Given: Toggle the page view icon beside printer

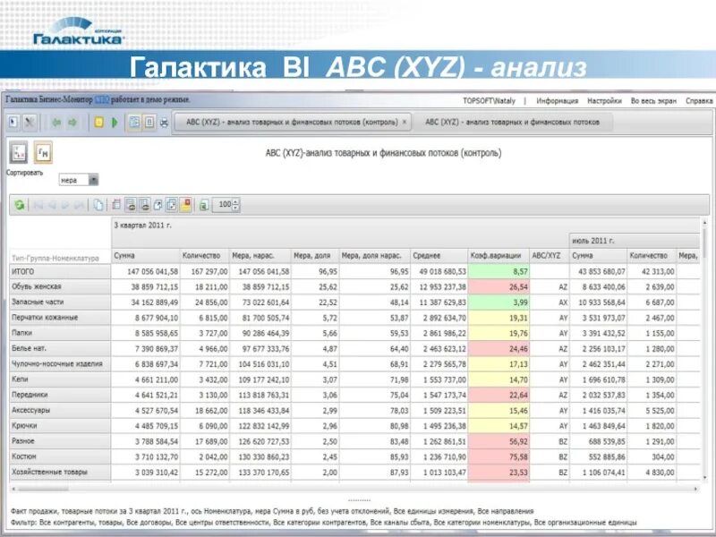Looking at the screenshot, I should point(149,123).
